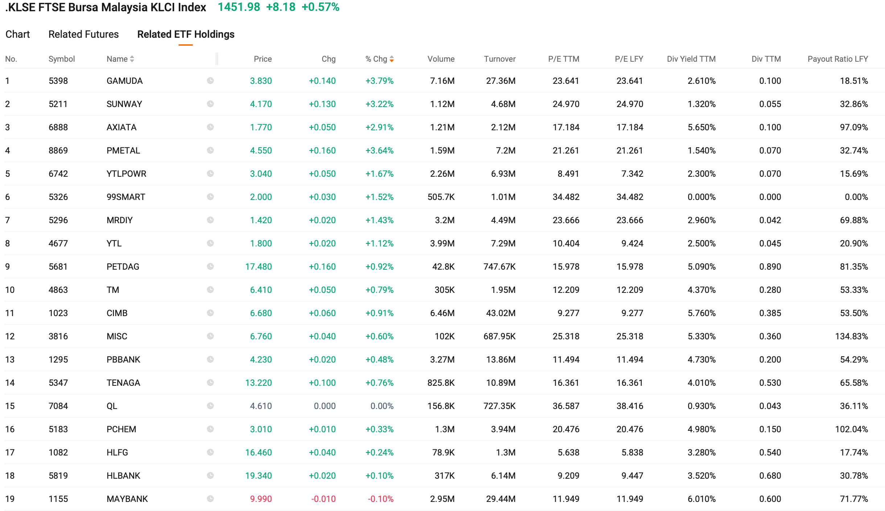Viewport: 885px width, 511px height.
Task: Click HLFG price 16.460
Action: pos(258,452)
